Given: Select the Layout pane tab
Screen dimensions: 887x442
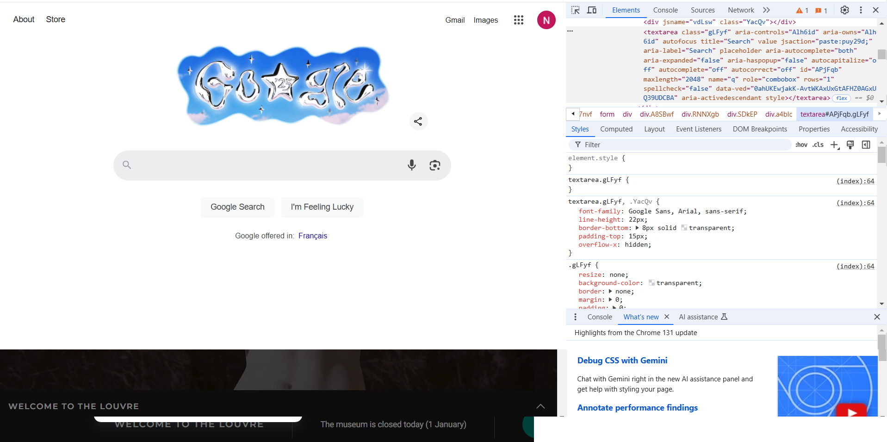Looking at the screenshot, I should [x=654, y=129].
